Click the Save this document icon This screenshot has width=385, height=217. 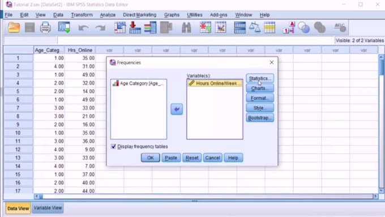[x=29, y=28]
